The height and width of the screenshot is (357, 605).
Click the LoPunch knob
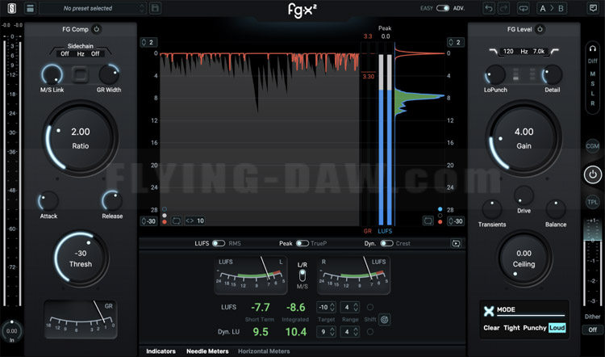pyautogui.click(x=495, y=74)
